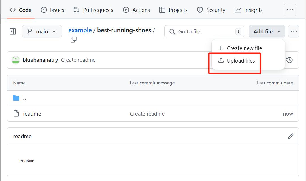Open the Pull requests tab
This screenshot has width=306, height=181.
pyautogui.click(x=93, y=10)
